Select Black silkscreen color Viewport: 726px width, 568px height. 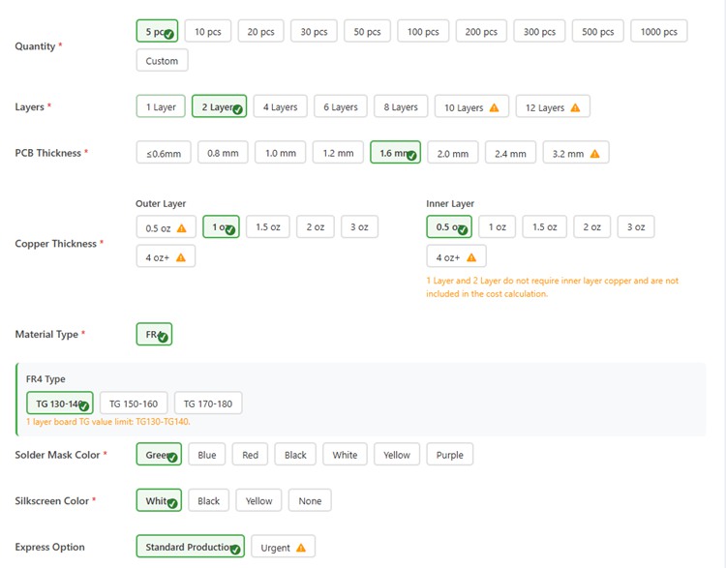pos(208,500)
